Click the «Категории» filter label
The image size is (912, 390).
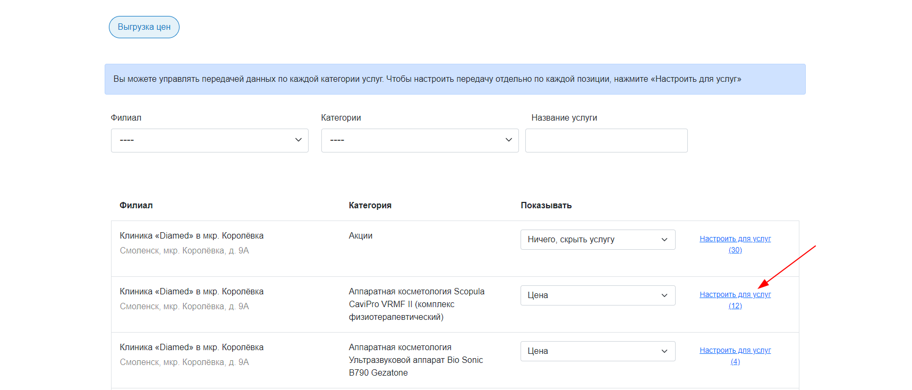[x=341, y=118]
